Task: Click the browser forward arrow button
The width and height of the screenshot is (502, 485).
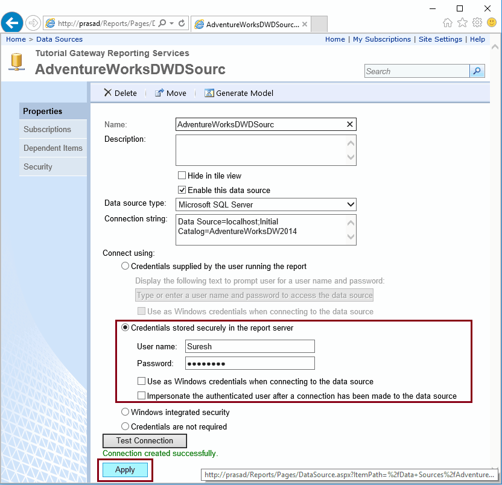Action: click(33, 23)
